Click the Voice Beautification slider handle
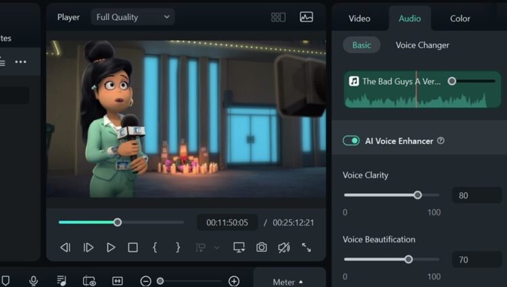Image resolution: width=507 pixels, height=287 pixels. click(408, 259)
